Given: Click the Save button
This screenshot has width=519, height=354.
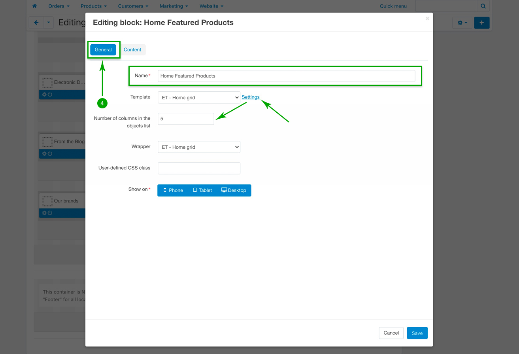Looking at the screenshot, I should [417, 333].
